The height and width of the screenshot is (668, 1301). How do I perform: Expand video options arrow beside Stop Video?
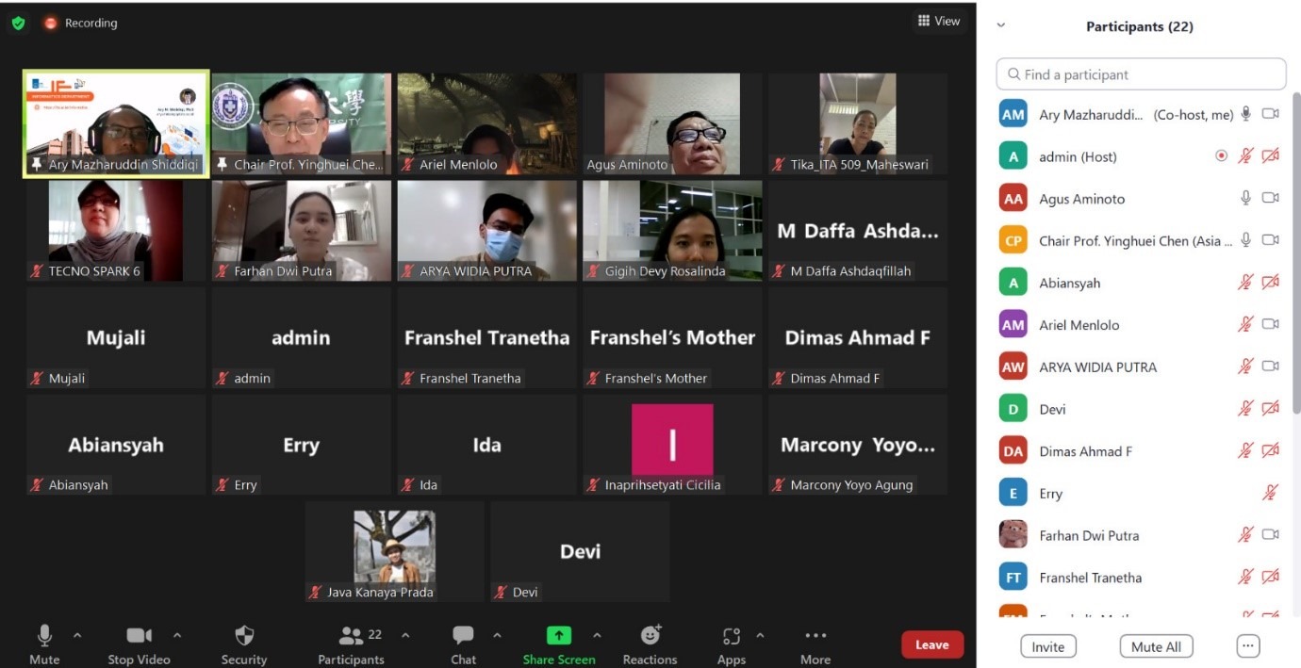[x=177, y=635]
